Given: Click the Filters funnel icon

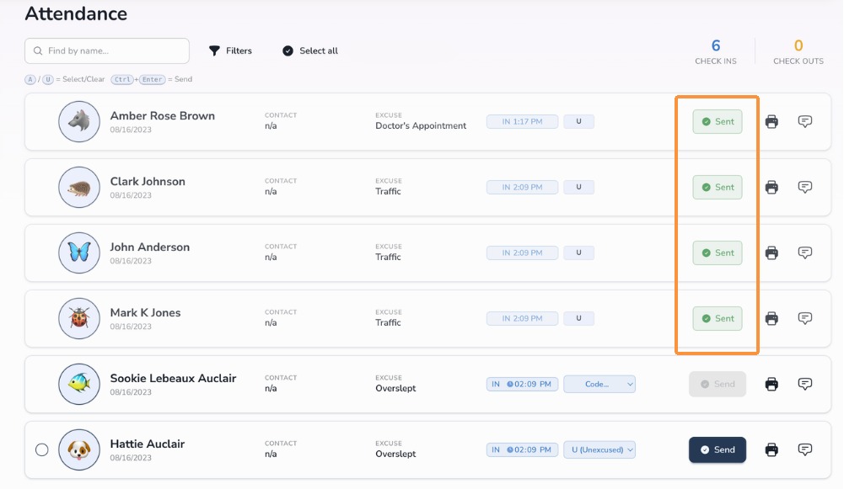Looking at the screenshot, I should (x=214, y=50).
